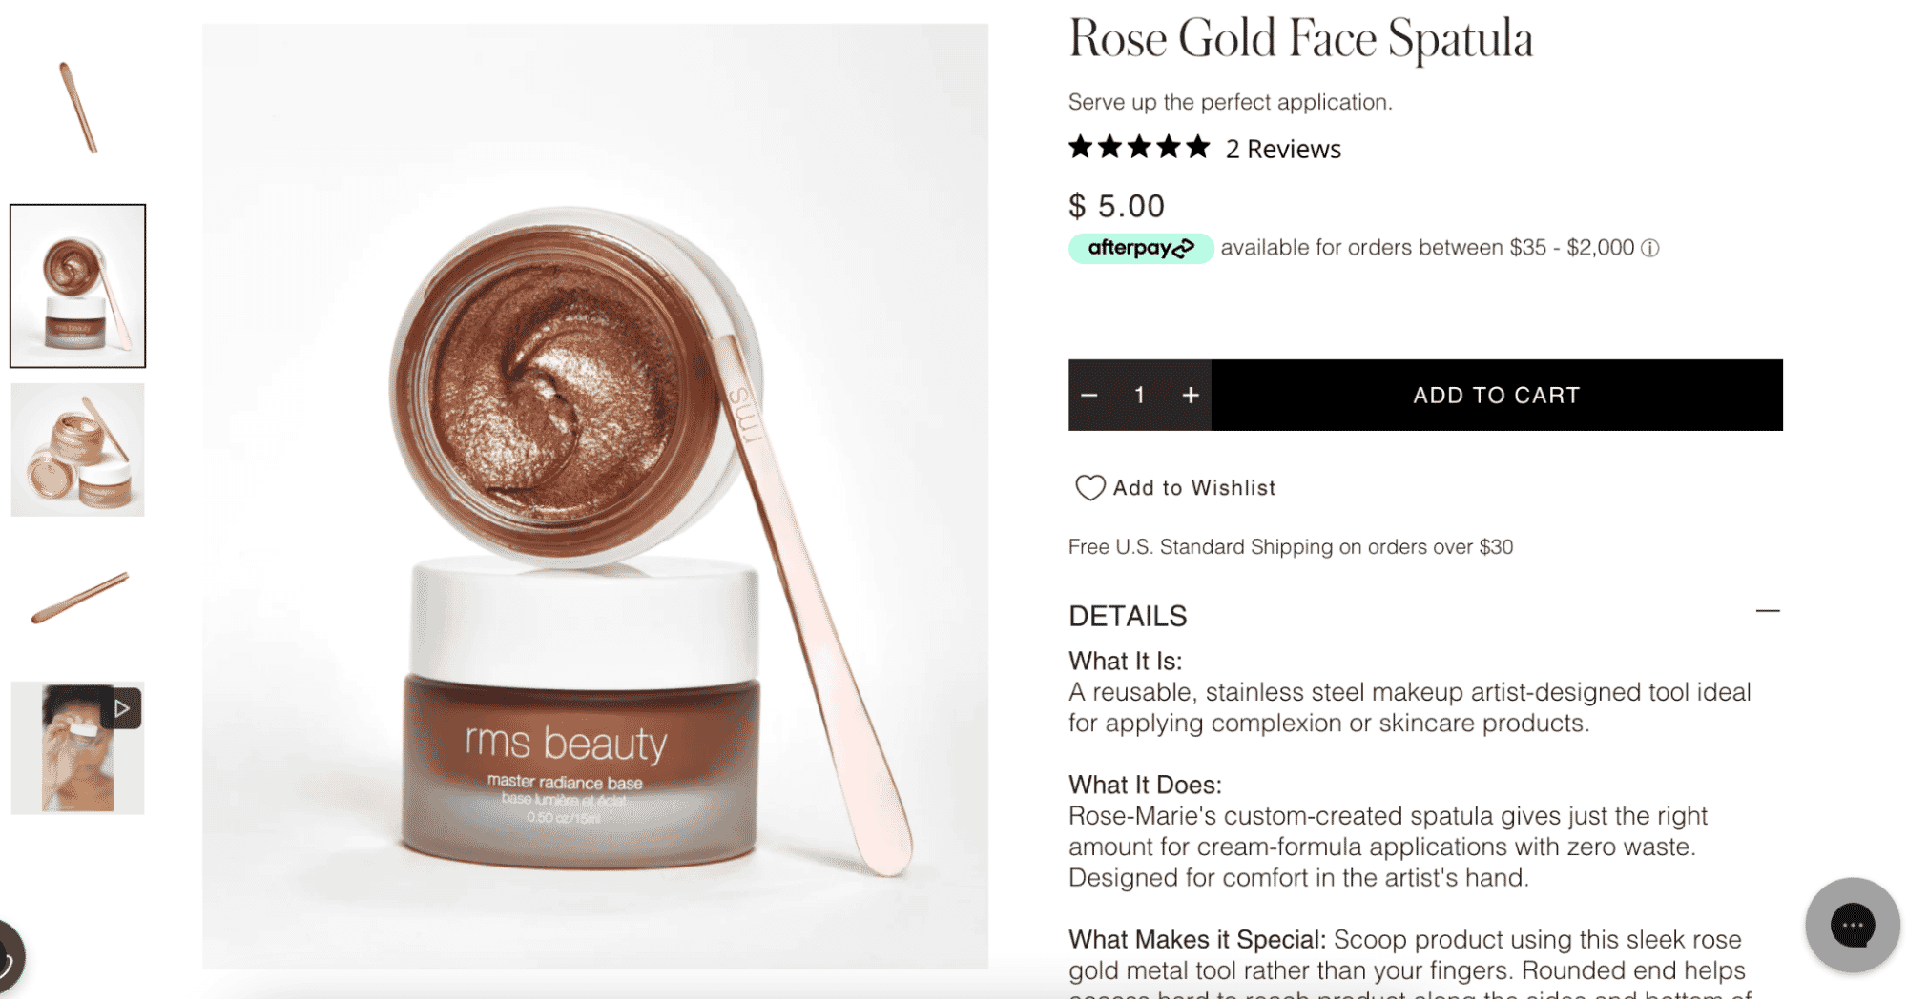Open the chat bubble widget
This screenshot has width=1907, height=1000.
1852,925
